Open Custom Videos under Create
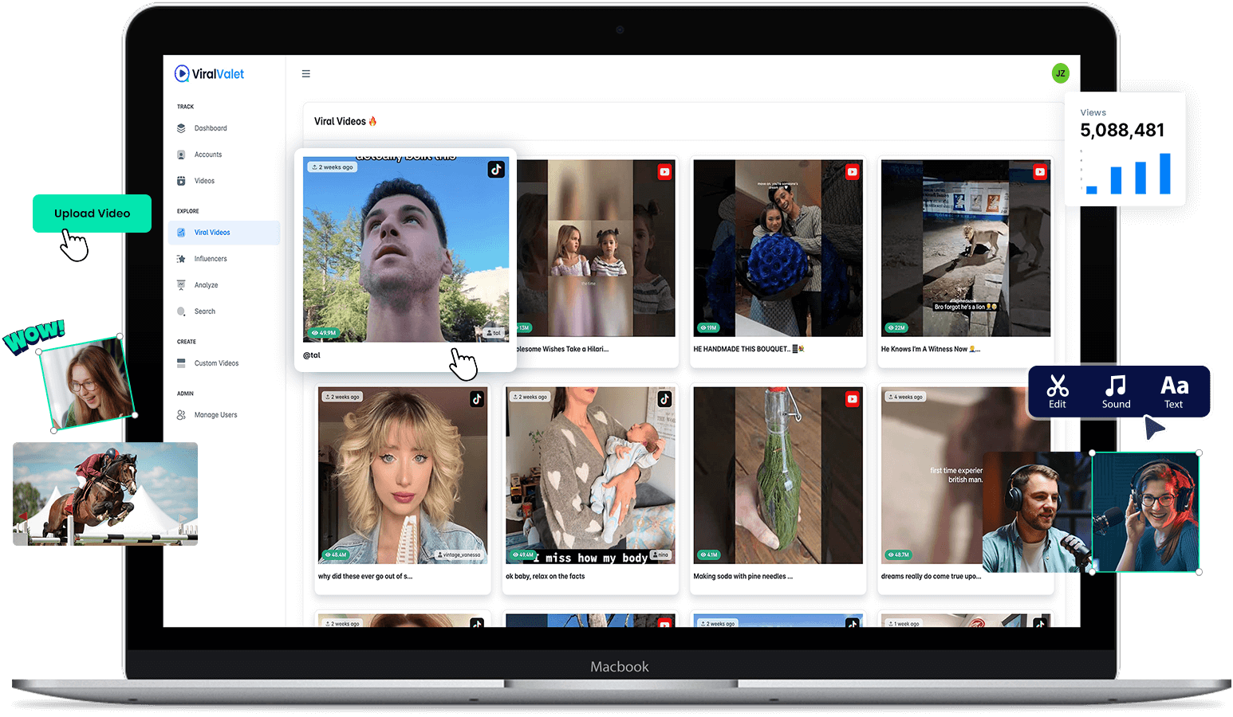This screenshot has width=1233, height=717. (216, 363)
